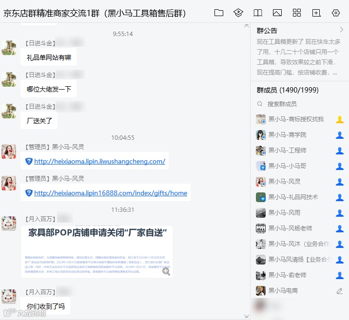Image resolution: width=349 pixels, height=320 pixels.
Task: Open the group apps grid icon
Action: point(297,13)
